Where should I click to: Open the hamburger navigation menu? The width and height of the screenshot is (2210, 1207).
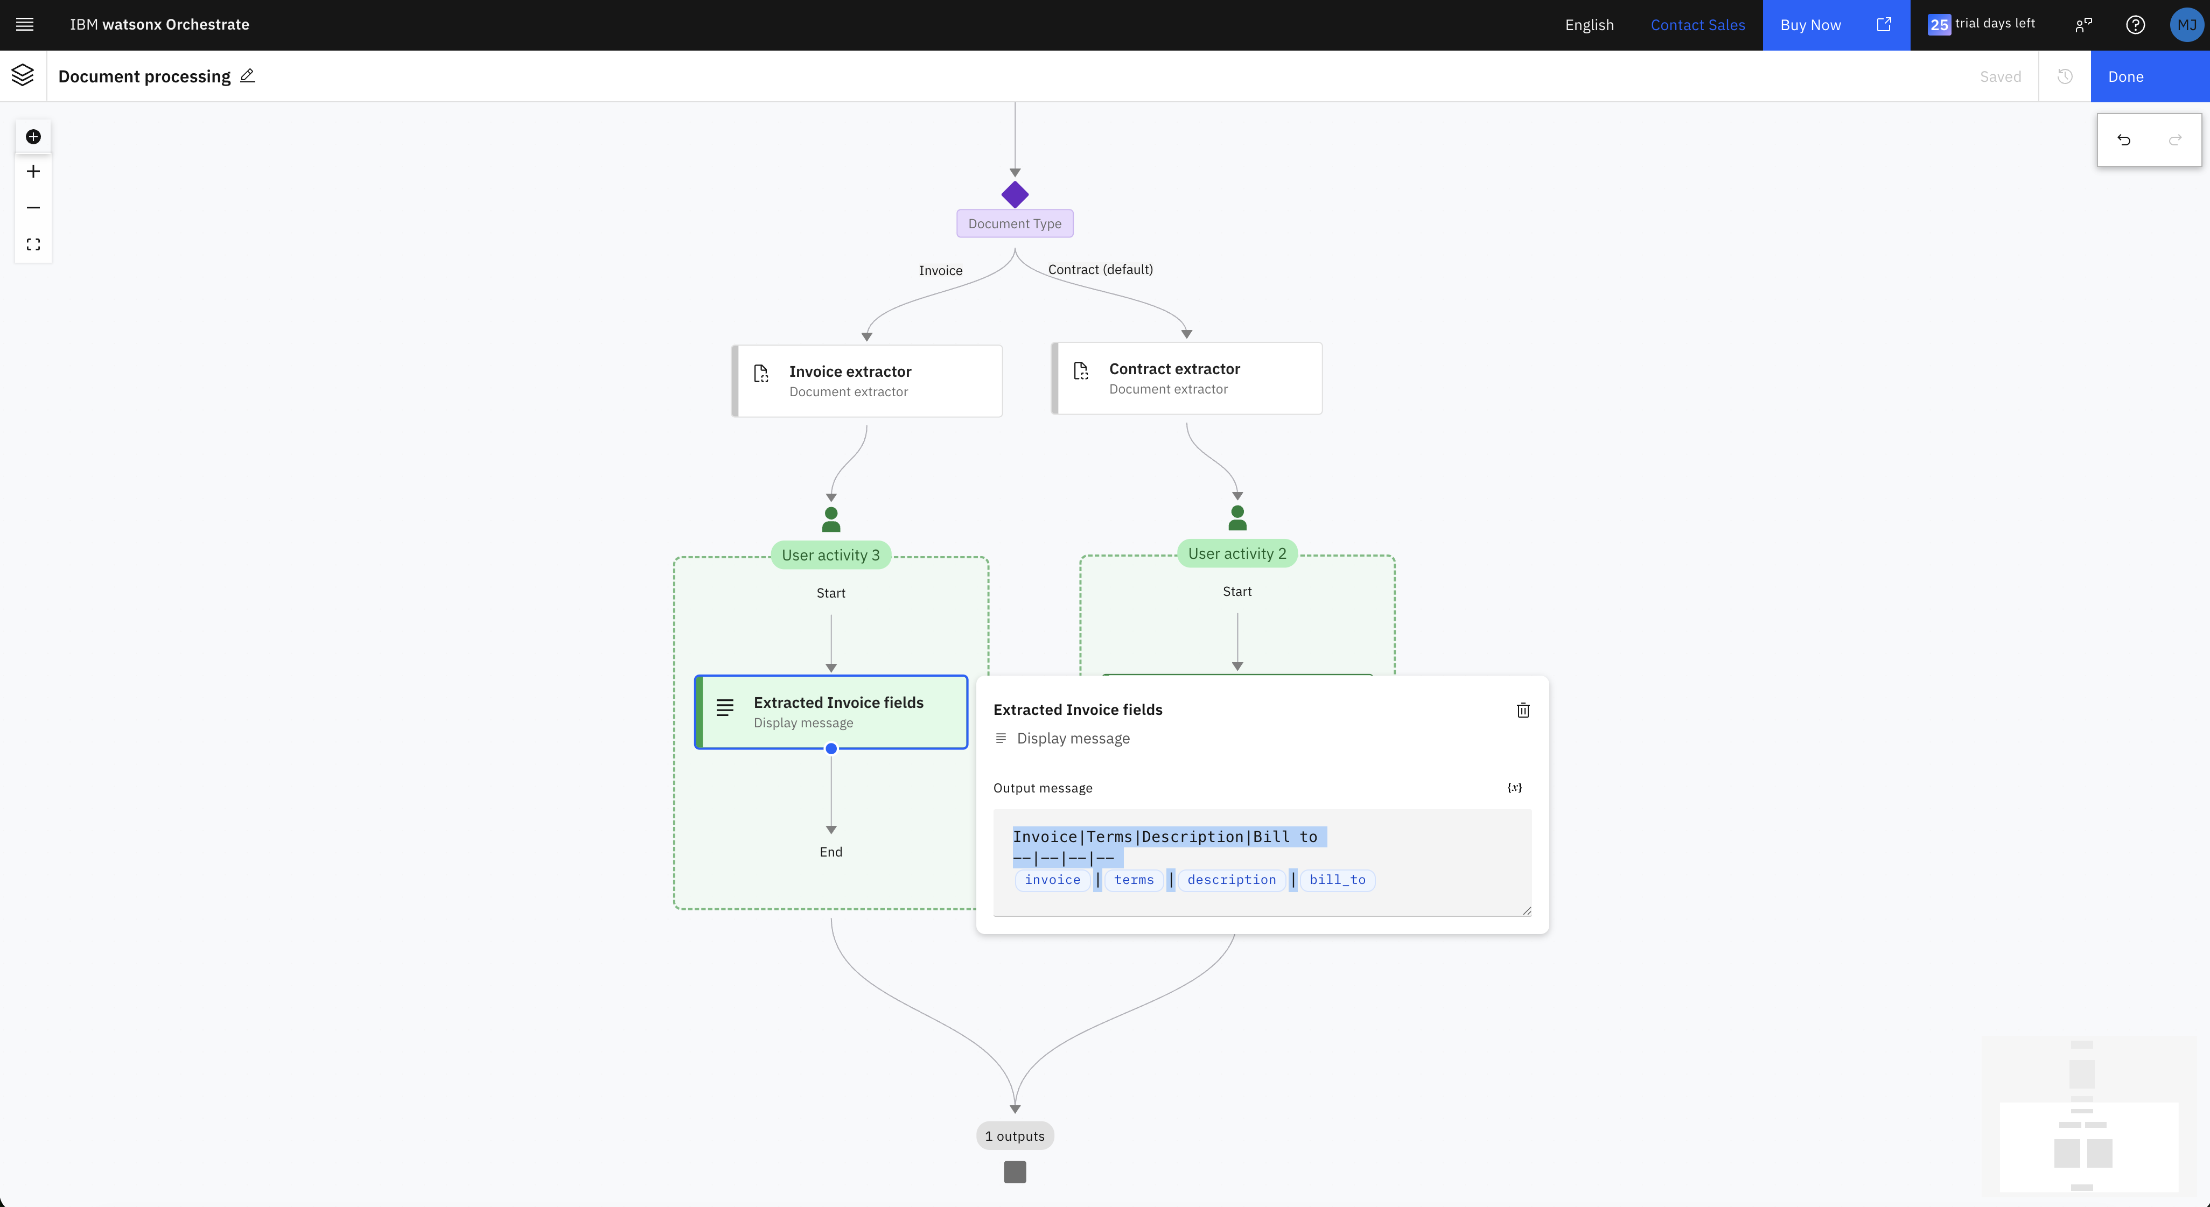click(x=25, y=25)
